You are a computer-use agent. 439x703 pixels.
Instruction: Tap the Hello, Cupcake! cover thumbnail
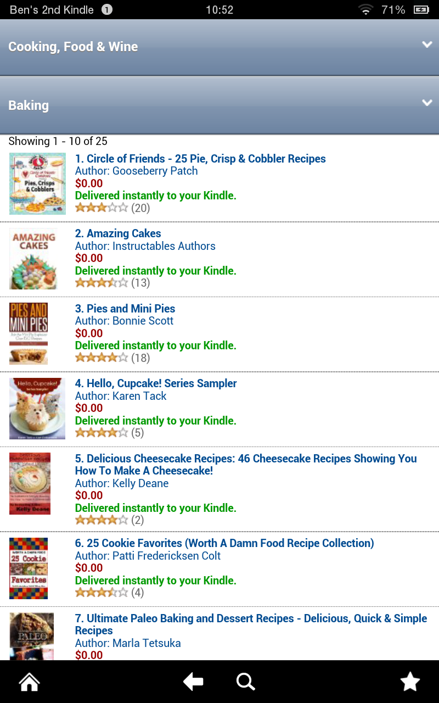click(x=37, y=408)
